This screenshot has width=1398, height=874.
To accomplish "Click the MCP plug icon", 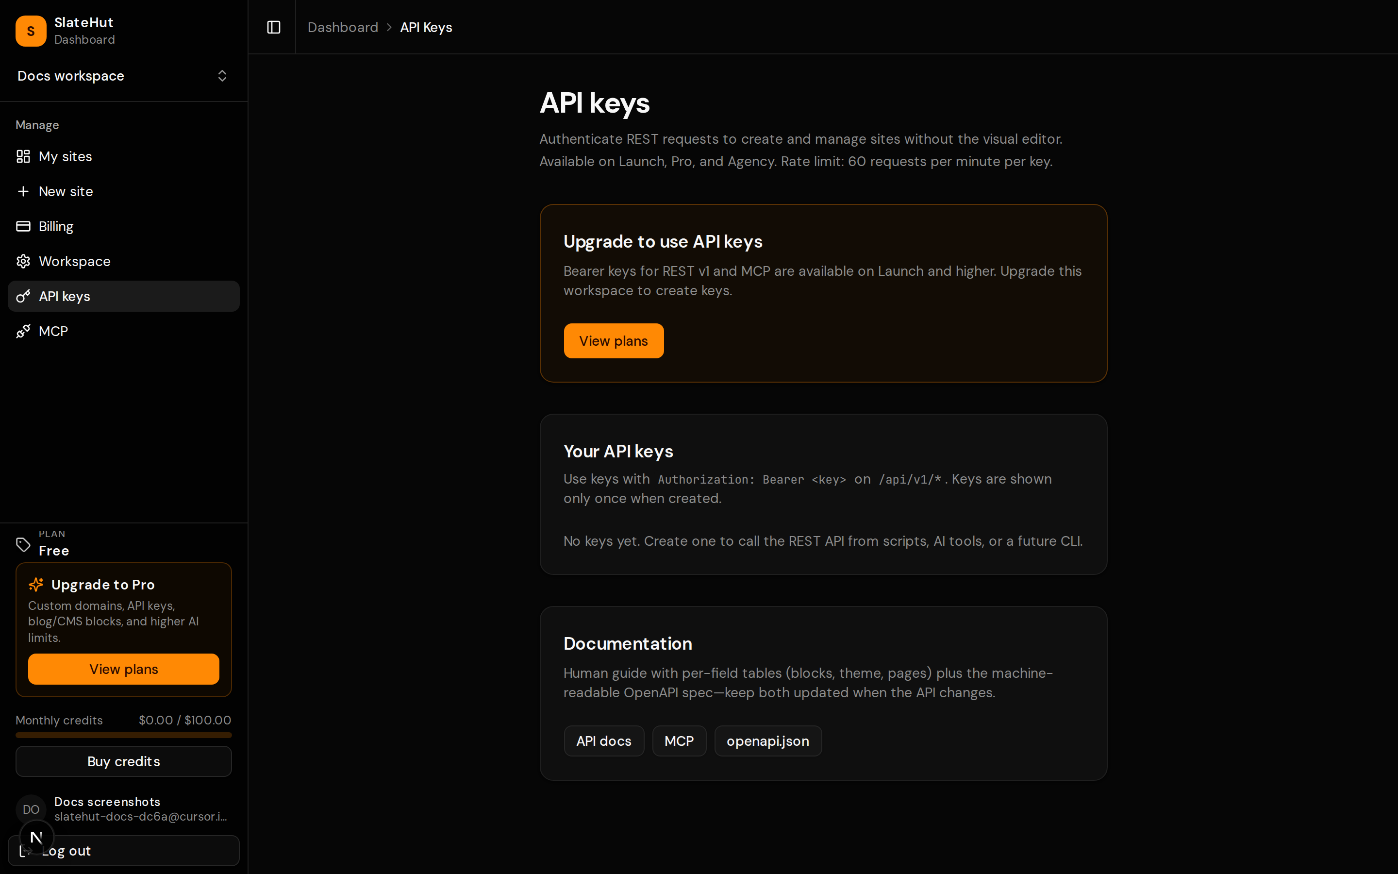I will 23,331.
